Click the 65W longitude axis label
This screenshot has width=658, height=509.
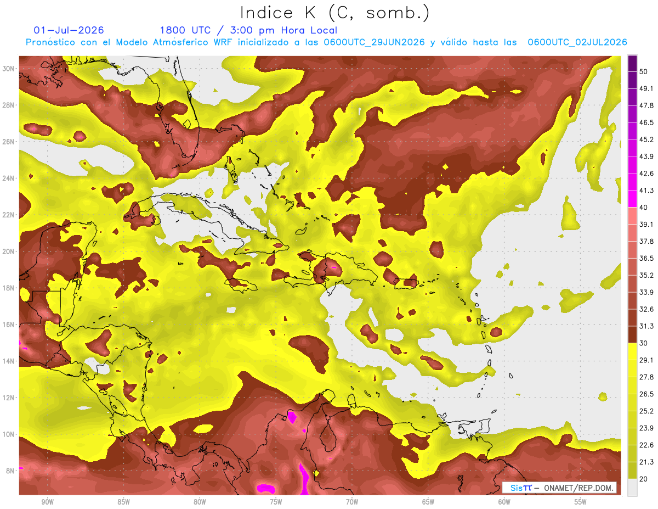[x=428, y=502]
